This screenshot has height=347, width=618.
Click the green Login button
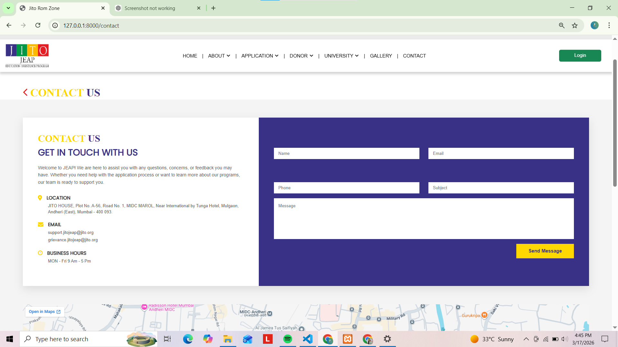580,56
